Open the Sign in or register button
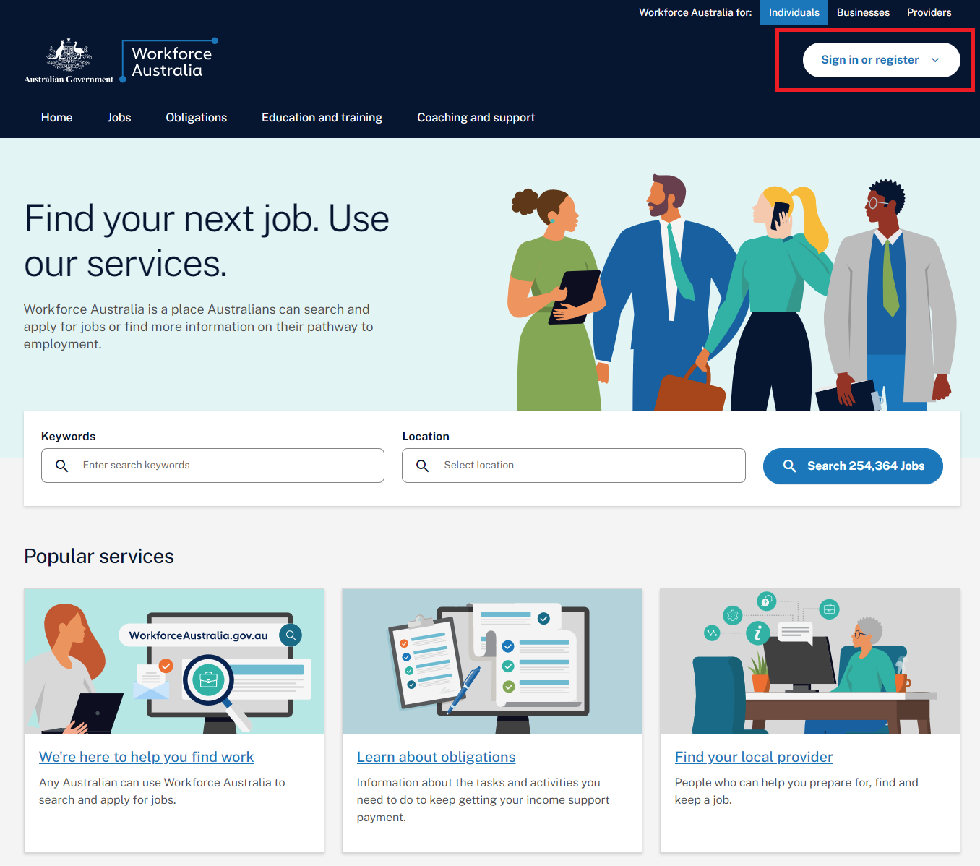This screenshot has height=866, width=980. 881,60
